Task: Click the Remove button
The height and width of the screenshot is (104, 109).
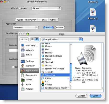Action: click(60, 28)
